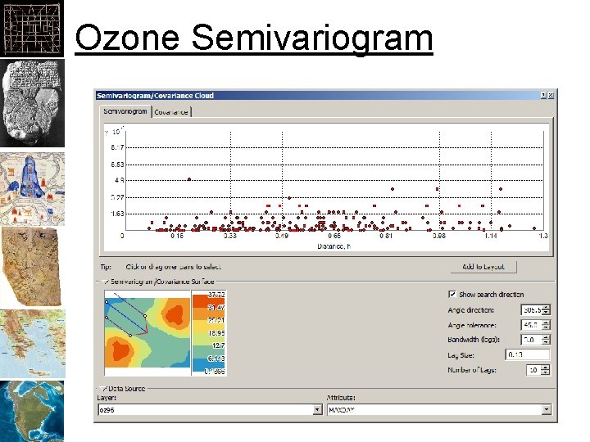590x442 pixels.
Task: Select the Semivariogram tab
Action: [x=125, y=111]
